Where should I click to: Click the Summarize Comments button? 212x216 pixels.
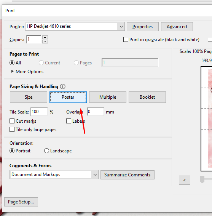pos(128,175)
